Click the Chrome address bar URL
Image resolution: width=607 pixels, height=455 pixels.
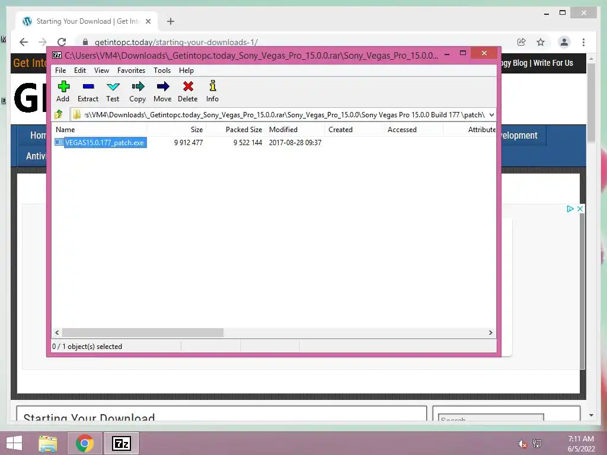176,42
